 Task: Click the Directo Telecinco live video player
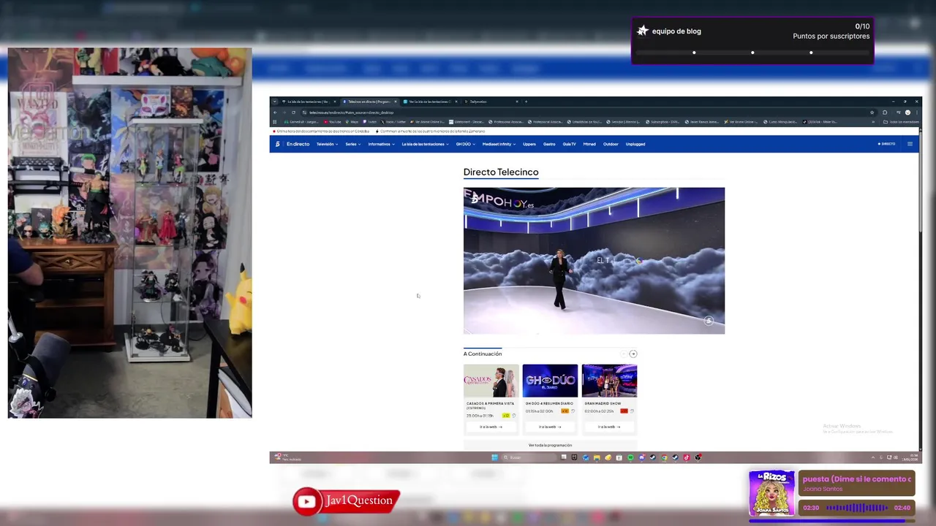click(594, 261)
